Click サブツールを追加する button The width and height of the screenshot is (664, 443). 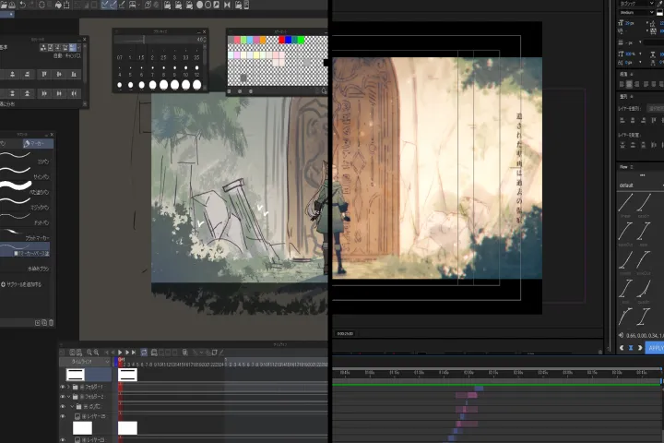[x=21, y=284]
